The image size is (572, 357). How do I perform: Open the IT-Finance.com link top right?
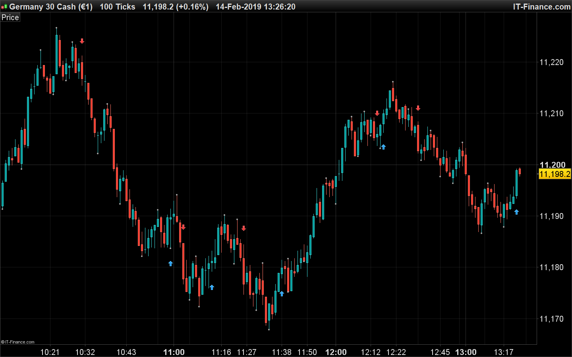click(x=541, y=7)
